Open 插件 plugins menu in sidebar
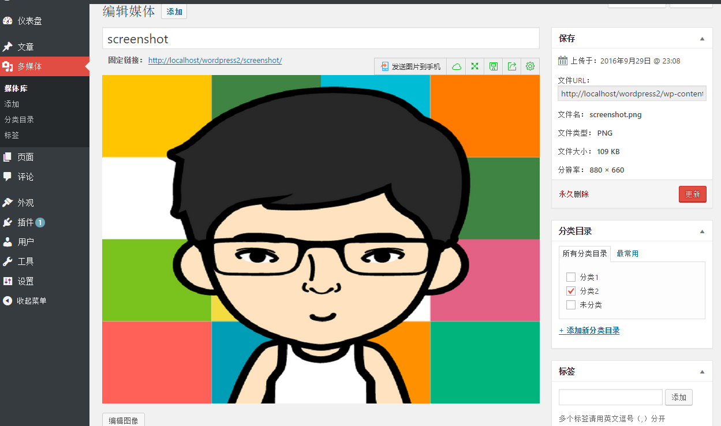Screen dimensions: 721x426 (x=26, y=222)
